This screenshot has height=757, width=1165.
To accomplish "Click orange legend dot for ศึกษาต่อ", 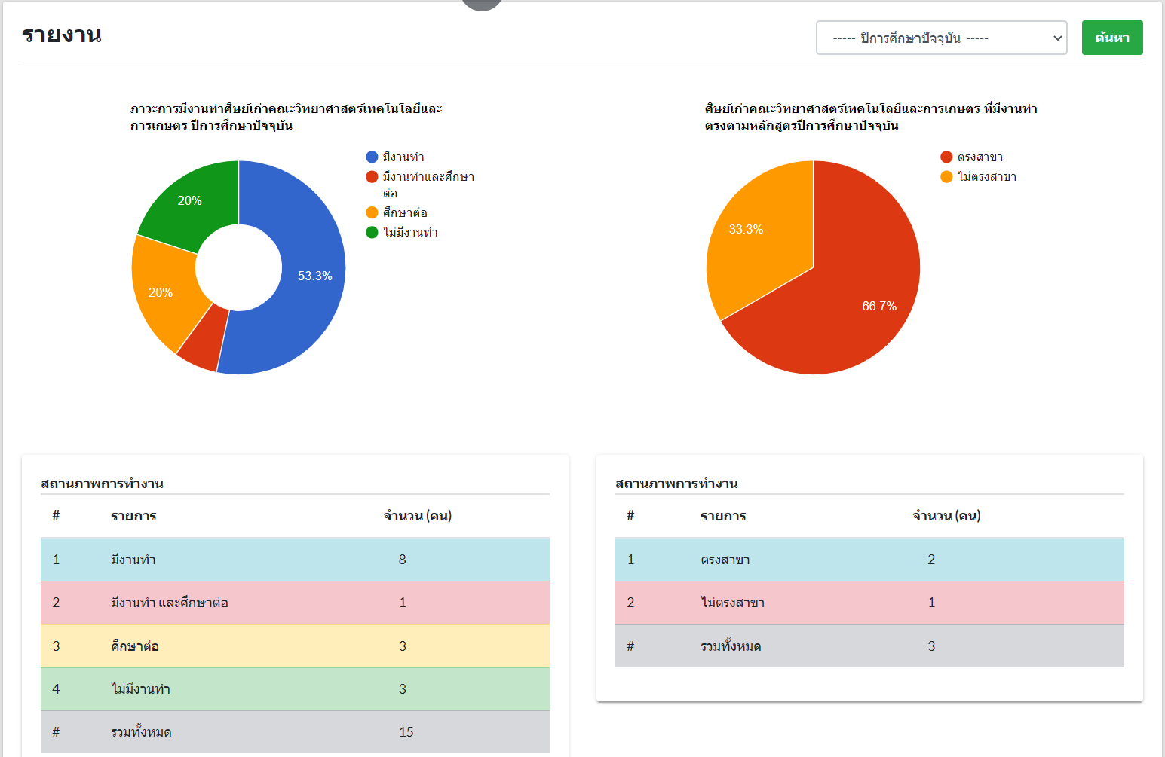I will pyautogui.click(x=372, y=212).
